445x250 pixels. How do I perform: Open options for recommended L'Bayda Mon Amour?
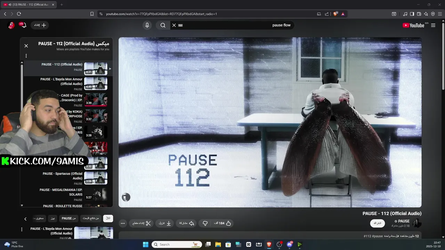point(22,230)
